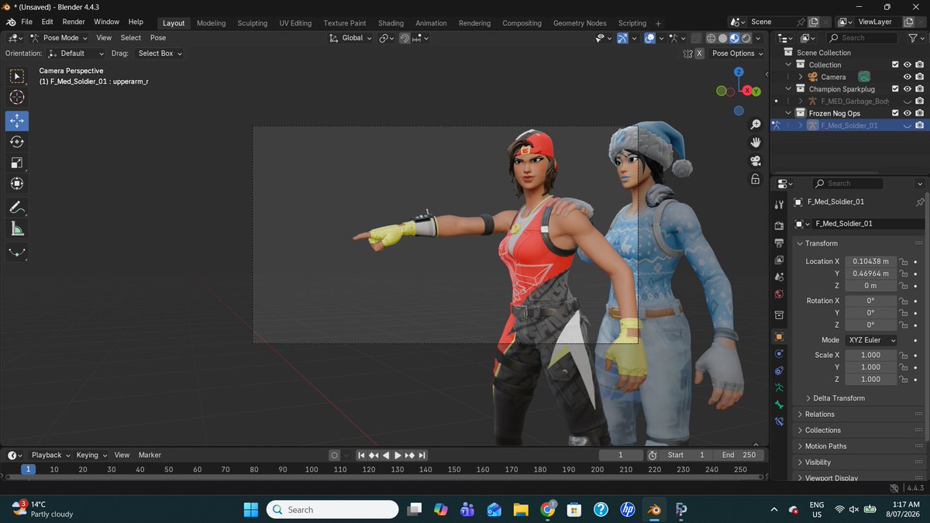Uncheck Champion Sparkplug collection checkbox
The width and height of the screenshot is (930, 523).
coord(895,89)
